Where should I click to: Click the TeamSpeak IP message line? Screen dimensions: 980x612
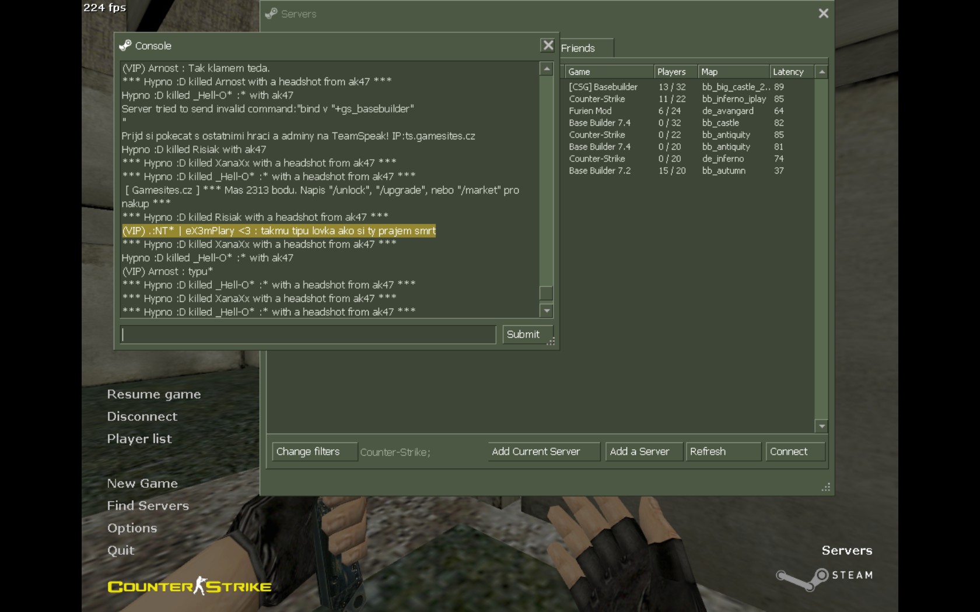pos(298,136)
